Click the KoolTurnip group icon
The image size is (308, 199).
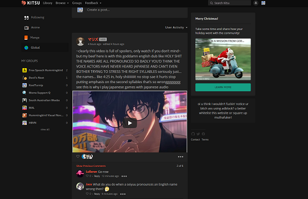[x=25, y=85]
